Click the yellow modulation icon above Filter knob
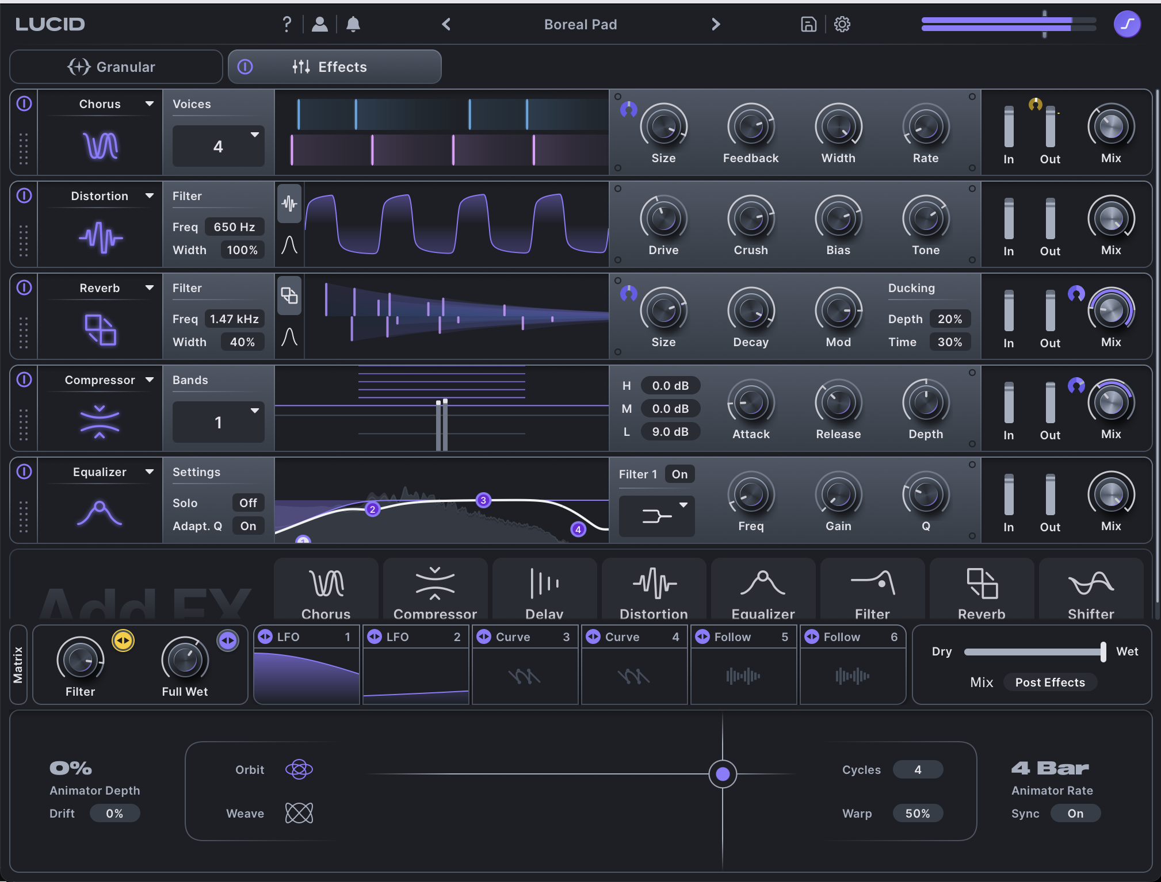This screenshot has width=1161, height=882. 123,641
